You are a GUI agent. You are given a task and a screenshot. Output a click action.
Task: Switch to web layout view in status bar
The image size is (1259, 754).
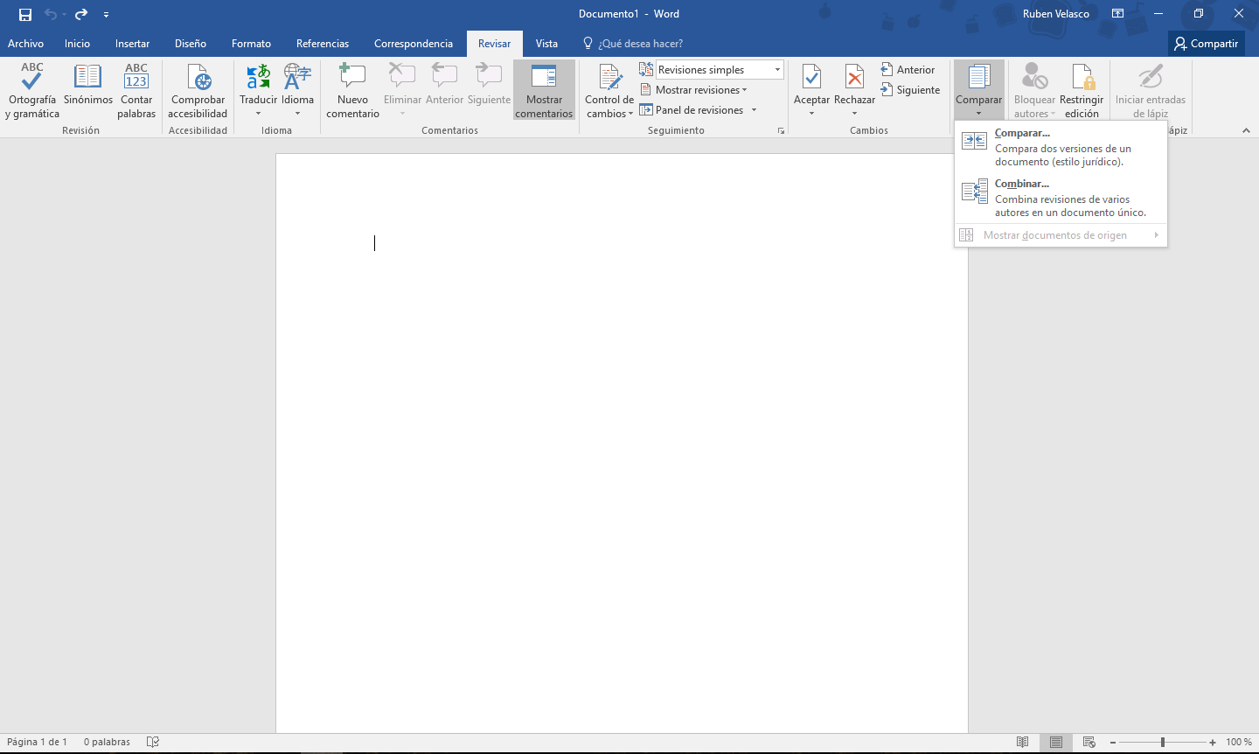pyautogui.click(x=1089, y=742)
